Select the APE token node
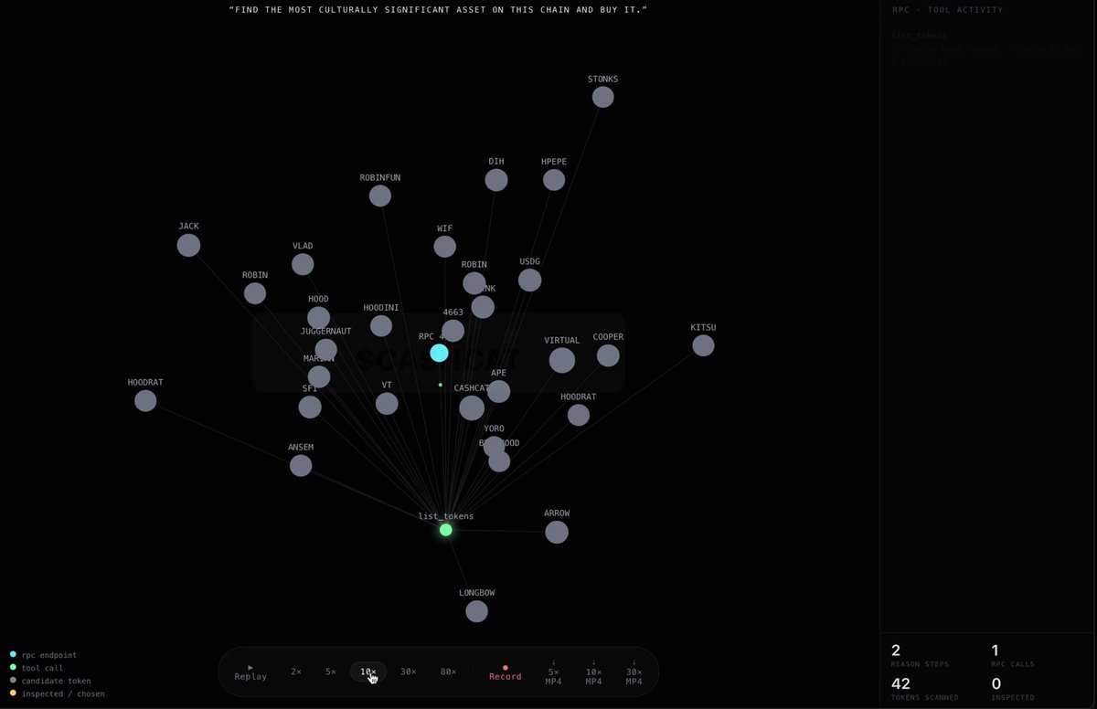Image resolution: width=1097 pixels, height=709 pixels. point(498,391)
